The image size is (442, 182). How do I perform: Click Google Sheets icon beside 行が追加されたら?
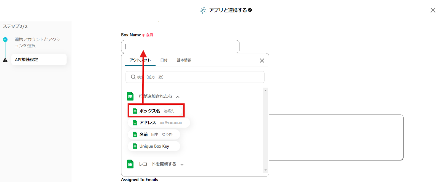[130, 96]
